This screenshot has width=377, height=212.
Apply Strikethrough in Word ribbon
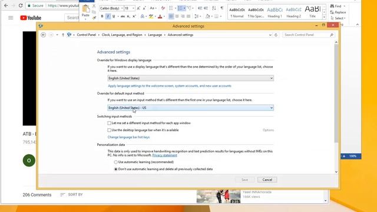[x=123, y=16]
